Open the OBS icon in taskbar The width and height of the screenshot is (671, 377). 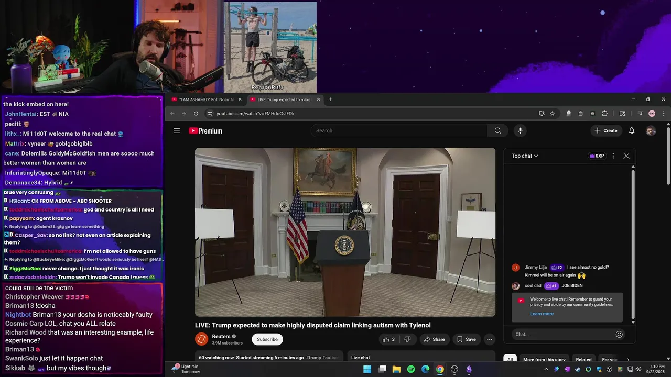point(454,369)
